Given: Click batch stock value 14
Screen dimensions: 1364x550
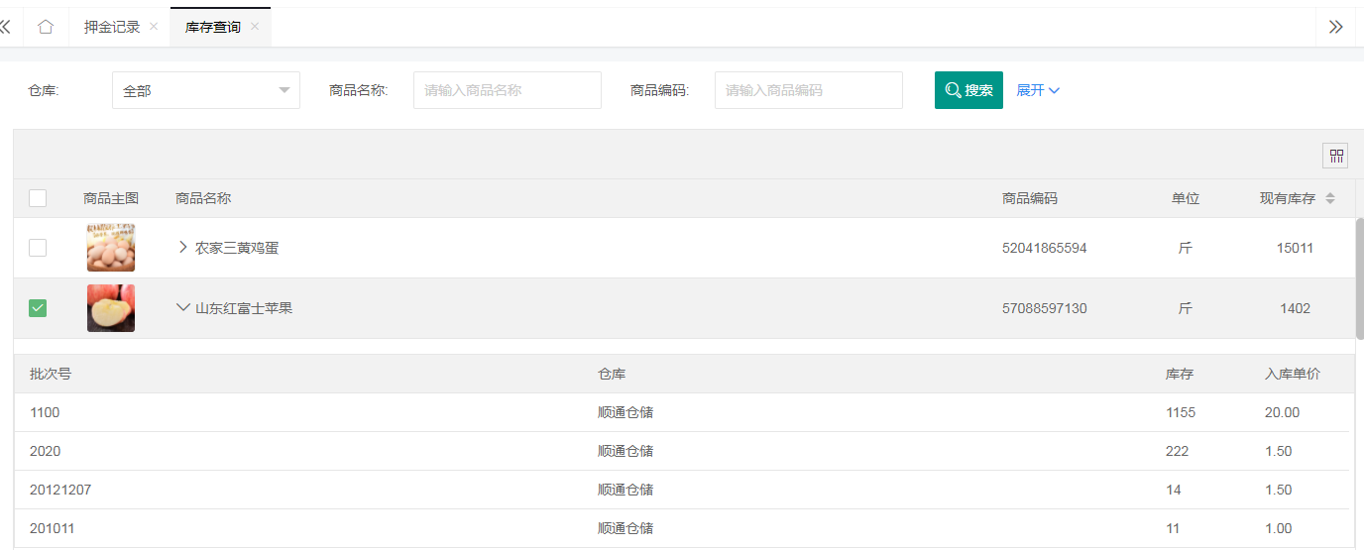Looking at the screenshot, I should click(x=1173, y=490).
